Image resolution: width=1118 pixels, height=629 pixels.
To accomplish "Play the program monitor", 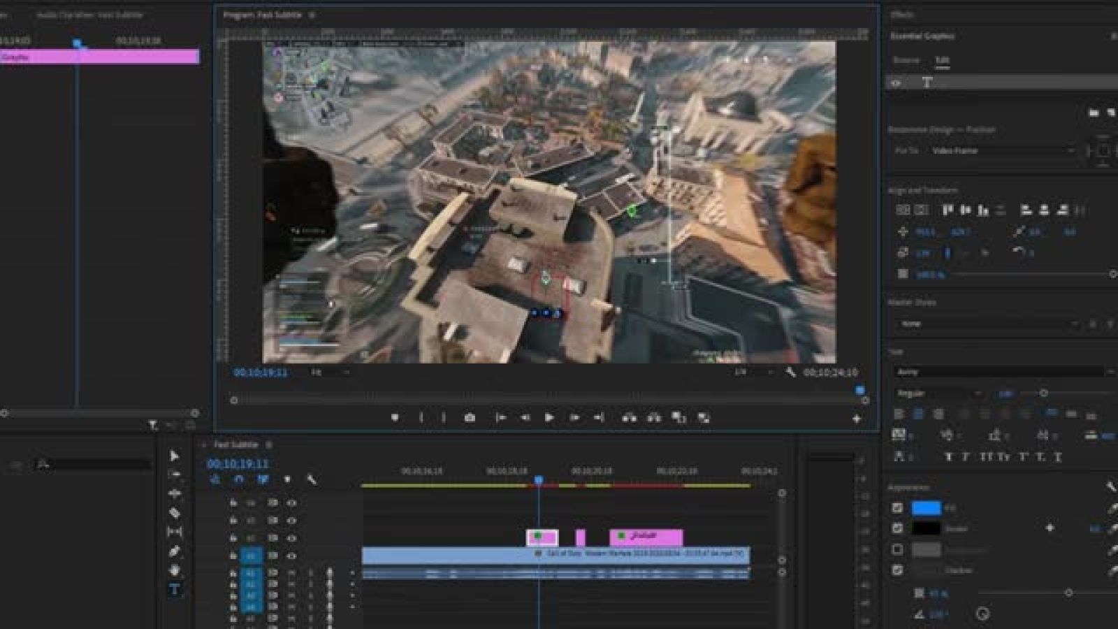I will tap(549, 418).
